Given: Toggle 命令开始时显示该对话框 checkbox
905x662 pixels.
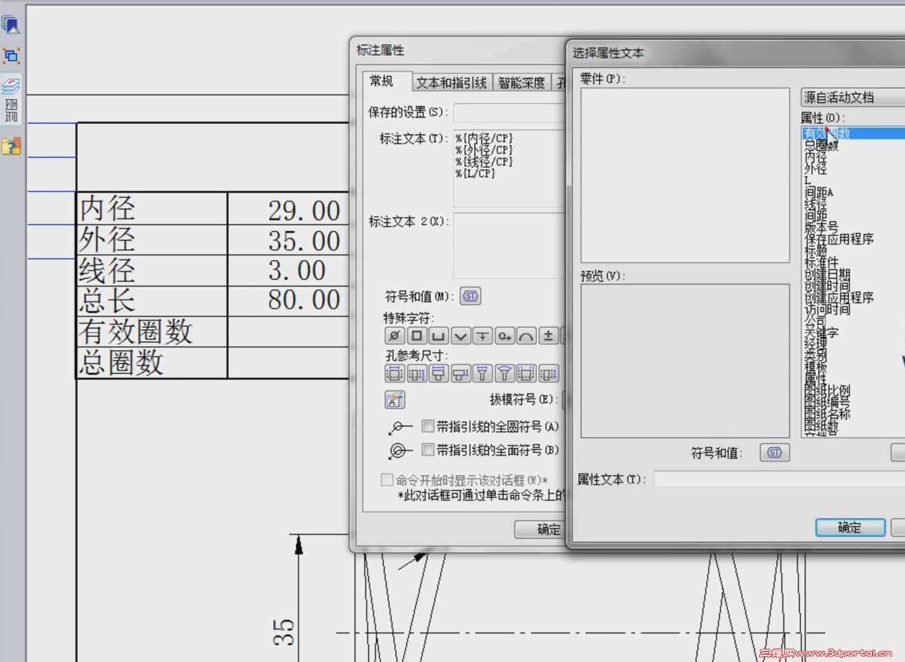Looking at the screenshot, I should (x=387, y=480).
